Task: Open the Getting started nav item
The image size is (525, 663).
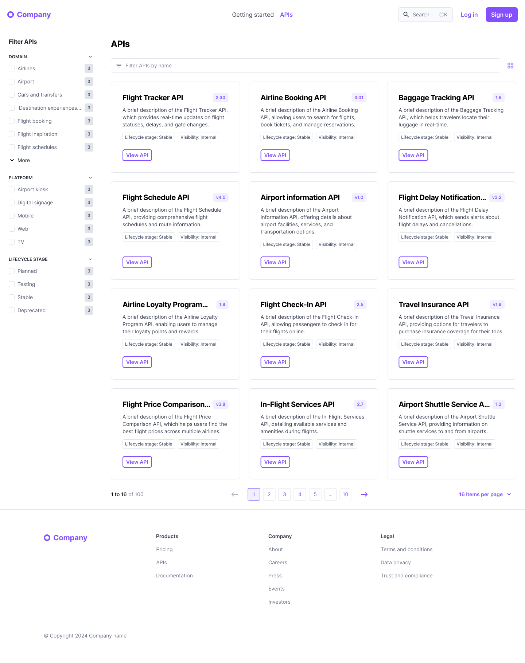Action: 253,15
